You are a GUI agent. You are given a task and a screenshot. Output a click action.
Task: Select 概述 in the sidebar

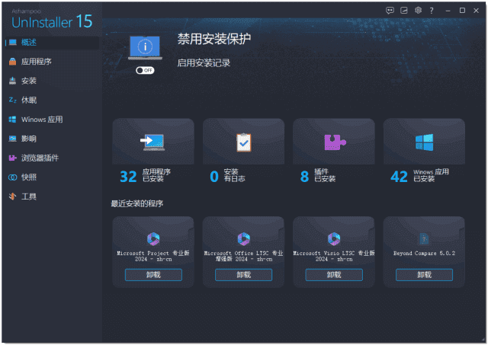click(x=29, y=42)
